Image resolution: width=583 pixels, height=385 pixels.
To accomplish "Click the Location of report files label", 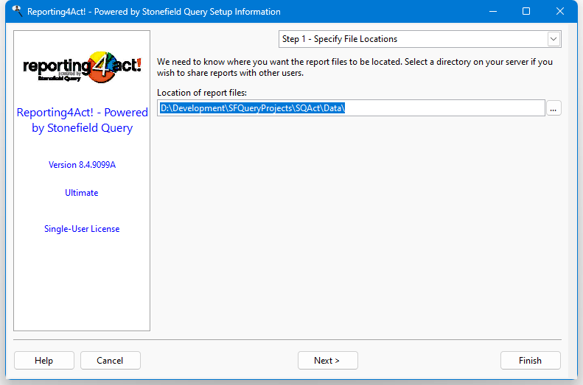I will click(202, 93).
